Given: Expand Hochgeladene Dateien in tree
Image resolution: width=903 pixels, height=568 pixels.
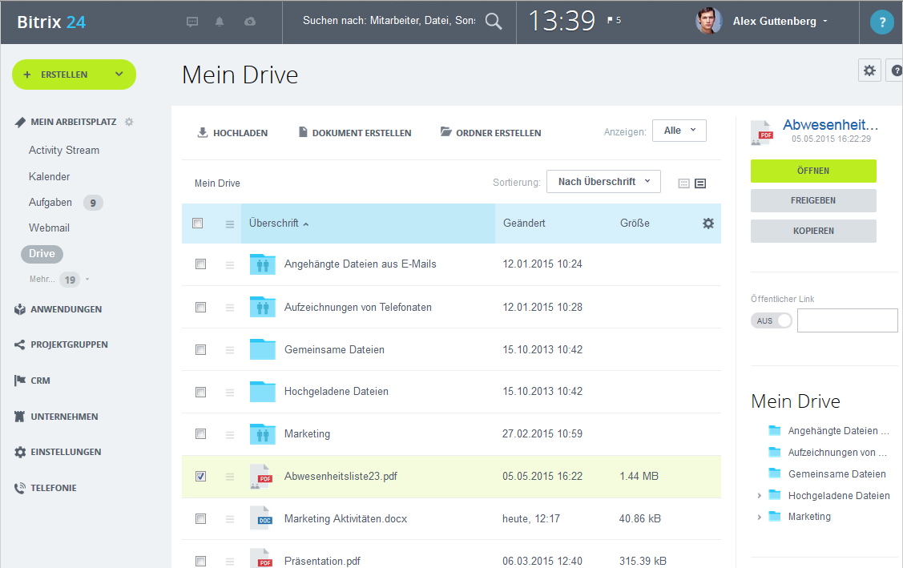Looking at the screenshot, I should (x=759, y=495).
